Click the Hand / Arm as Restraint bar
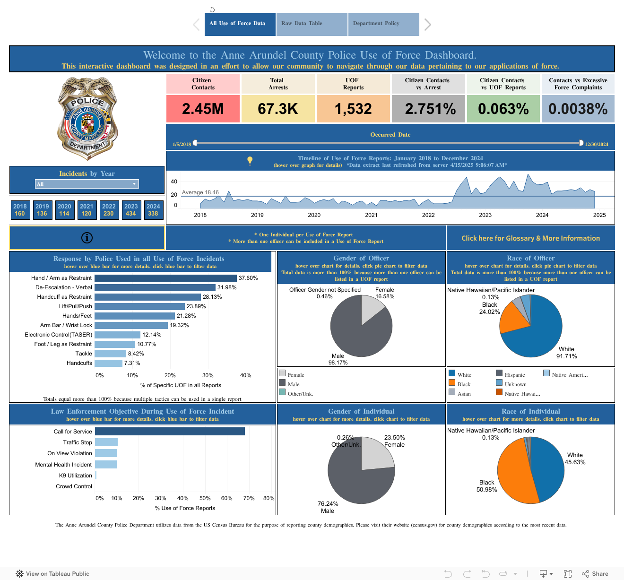Screen dimensions: 624x580 [165, 278]
